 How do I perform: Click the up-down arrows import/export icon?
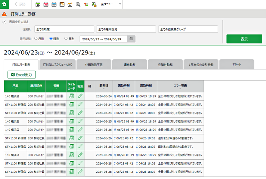click(86, 5)
